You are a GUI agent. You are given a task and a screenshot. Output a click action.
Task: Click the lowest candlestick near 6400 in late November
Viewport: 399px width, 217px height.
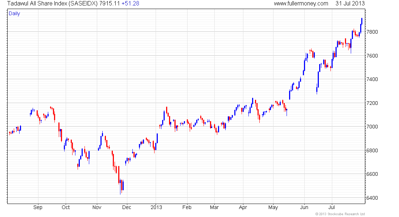pos(120,187)
